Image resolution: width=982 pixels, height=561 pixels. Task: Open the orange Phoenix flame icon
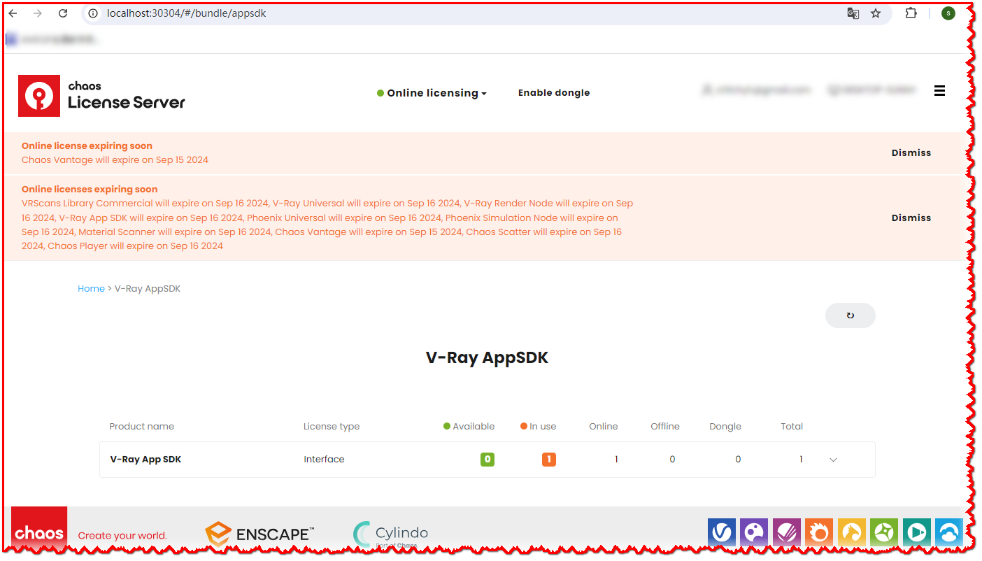click(819, 533)
